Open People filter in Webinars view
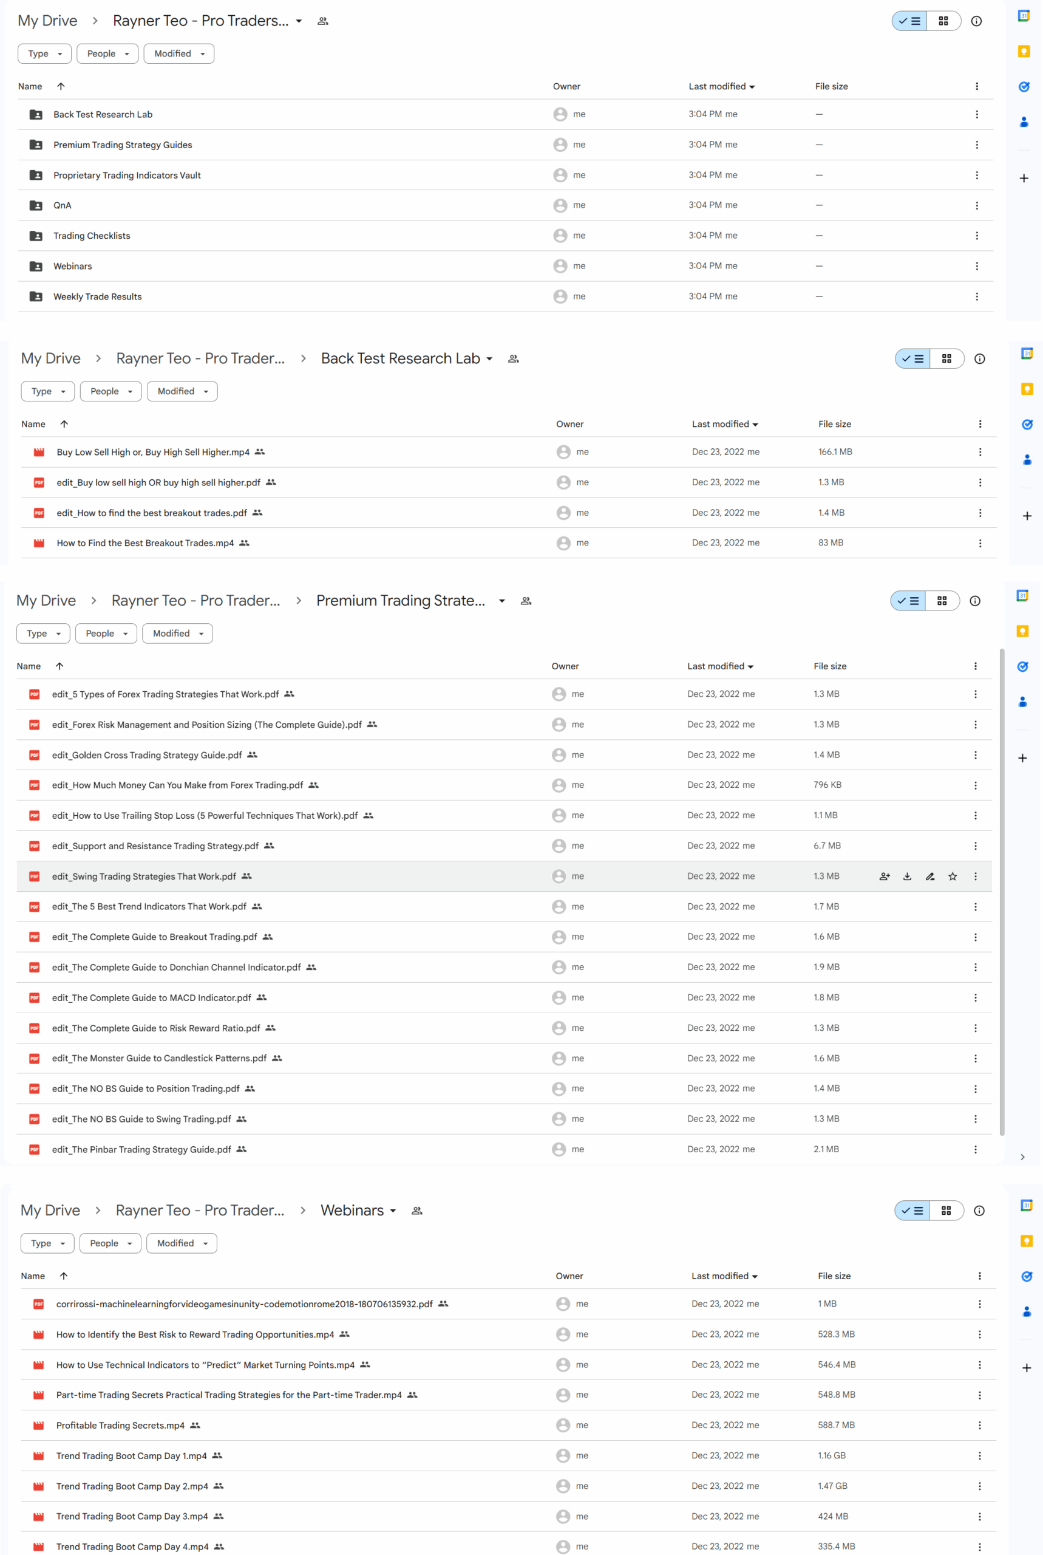Image resolution: width=1043 pixels, height=1555 pixels. click(x=110, y=1243)
